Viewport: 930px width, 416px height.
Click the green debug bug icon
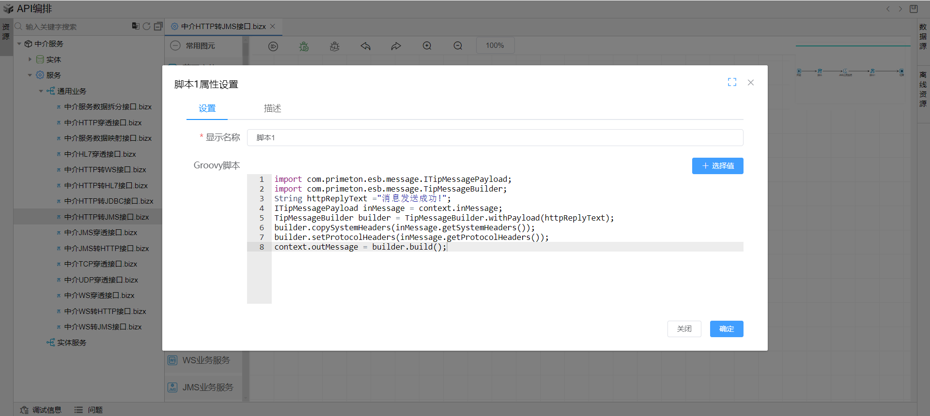point(304,46)
